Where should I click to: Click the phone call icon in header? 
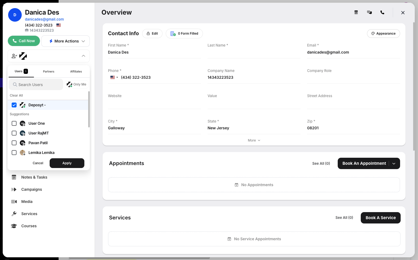382,12
